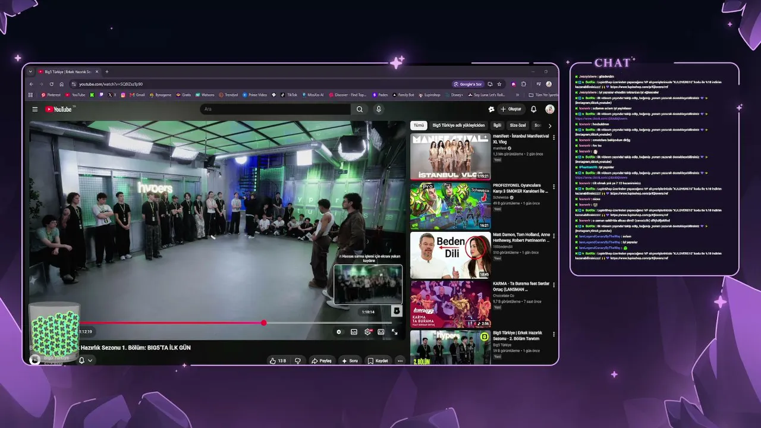761x428 pixels.
Task: Open the YouTube guide hamburger menu
Action: pyautogui.click(x=35, y=109)
